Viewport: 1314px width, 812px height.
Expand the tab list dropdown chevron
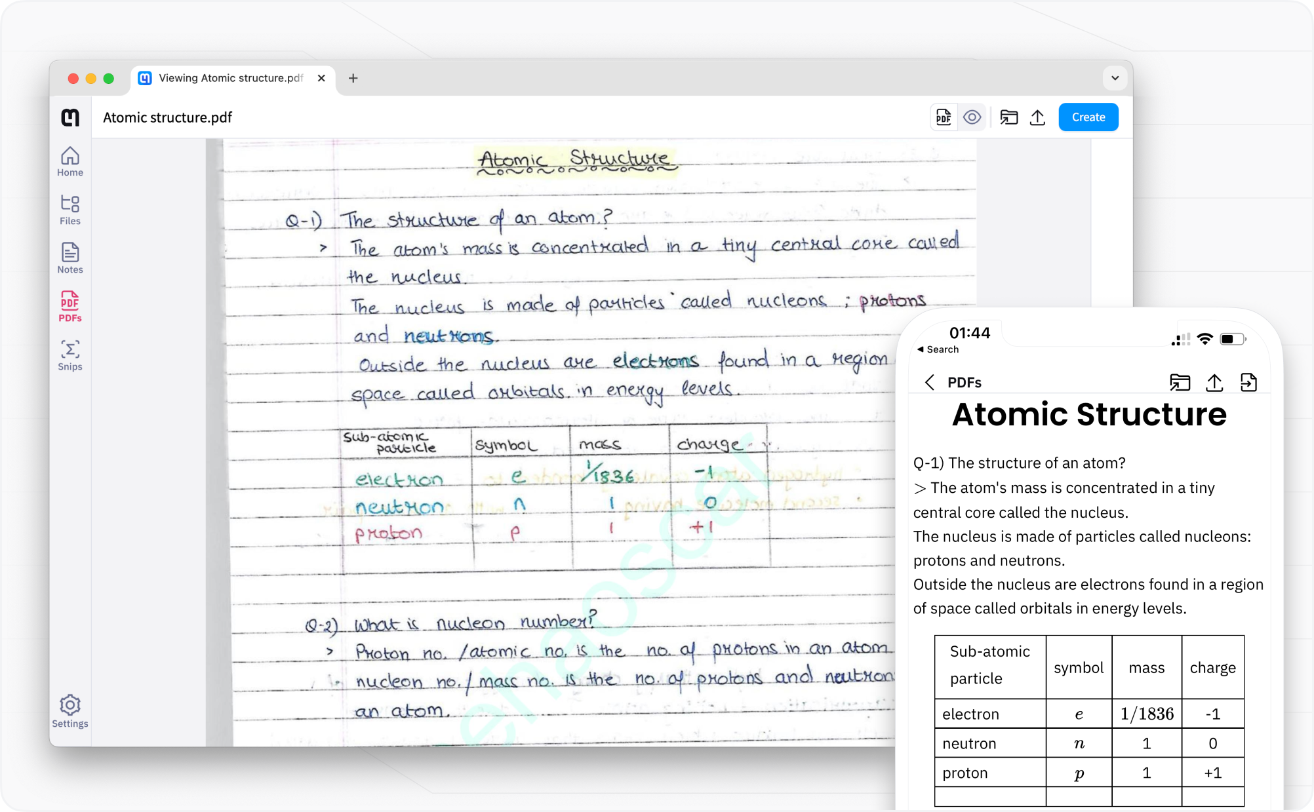(x=1115, y=78)
